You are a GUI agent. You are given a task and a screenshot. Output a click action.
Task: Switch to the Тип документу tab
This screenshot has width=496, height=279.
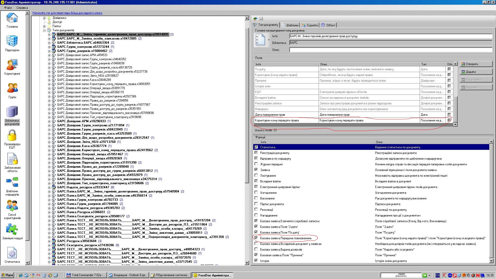click(x=266, y=25)
